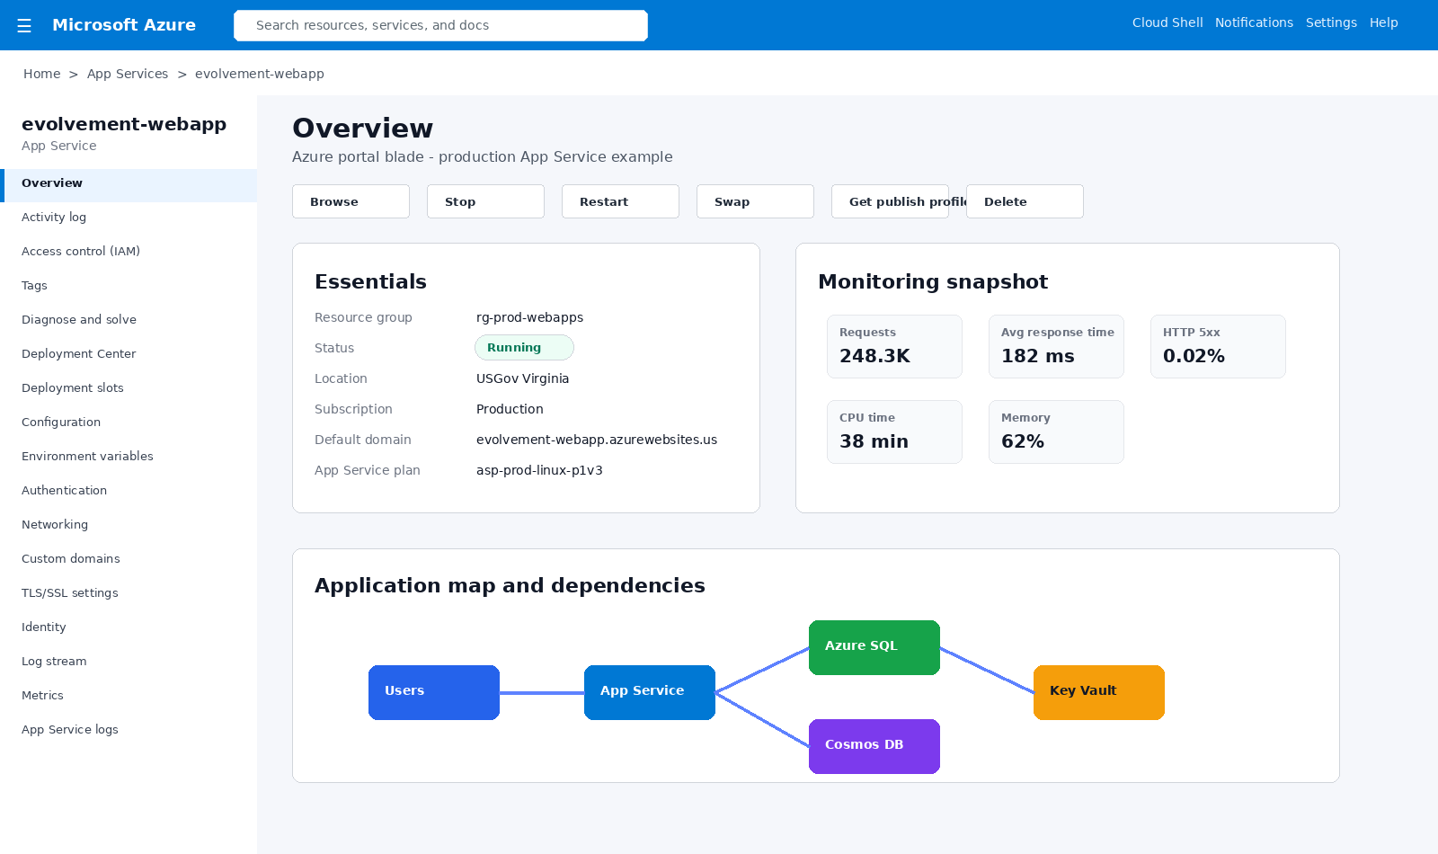Navigate to App Services breadcrumb
Image resolution: width=1438 pixels, height=854 pixels.
pyautogui.click(x=128, y=74)
